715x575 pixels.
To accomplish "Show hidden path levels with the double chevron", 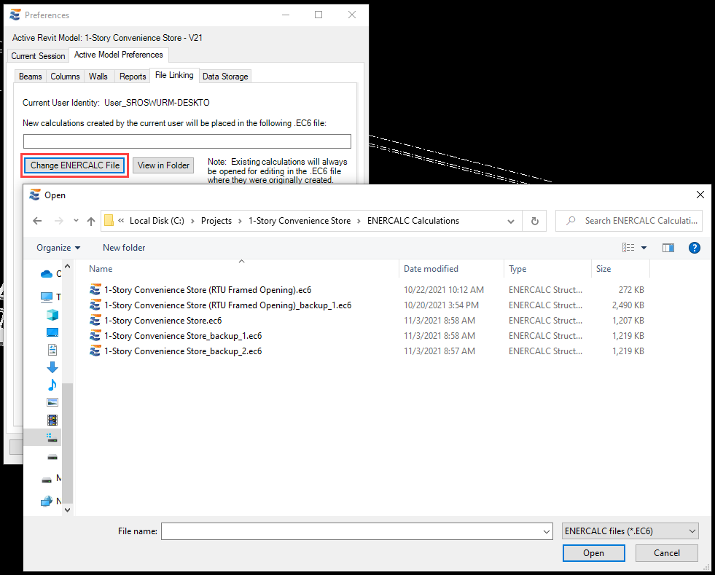I will pos(121,221).
